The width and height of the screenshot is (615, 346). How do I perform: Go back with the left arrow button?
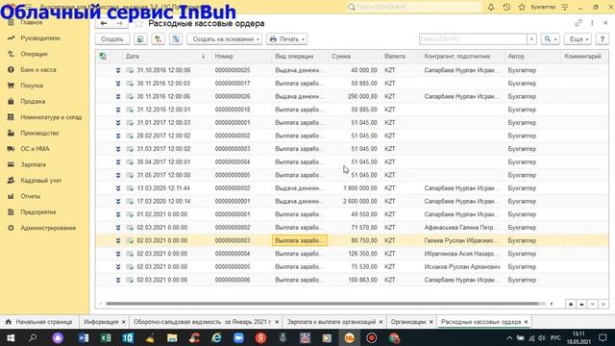tap(104, 23)
